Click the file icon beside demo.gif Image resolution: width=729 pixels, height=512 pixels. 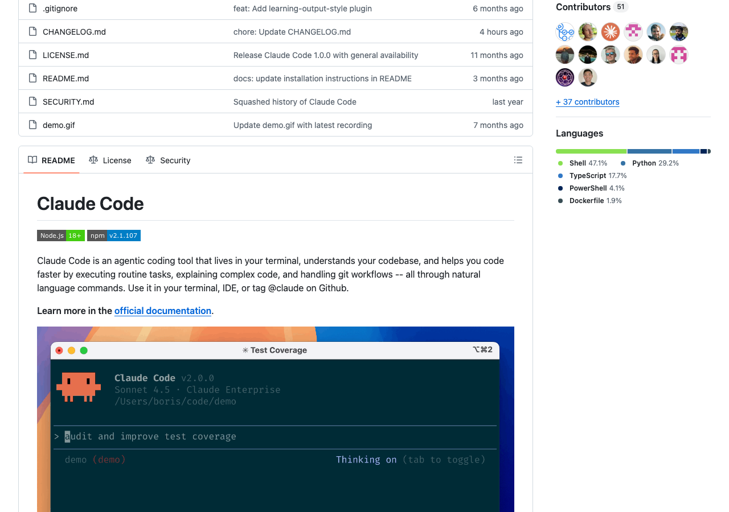[x=32, y=125]
